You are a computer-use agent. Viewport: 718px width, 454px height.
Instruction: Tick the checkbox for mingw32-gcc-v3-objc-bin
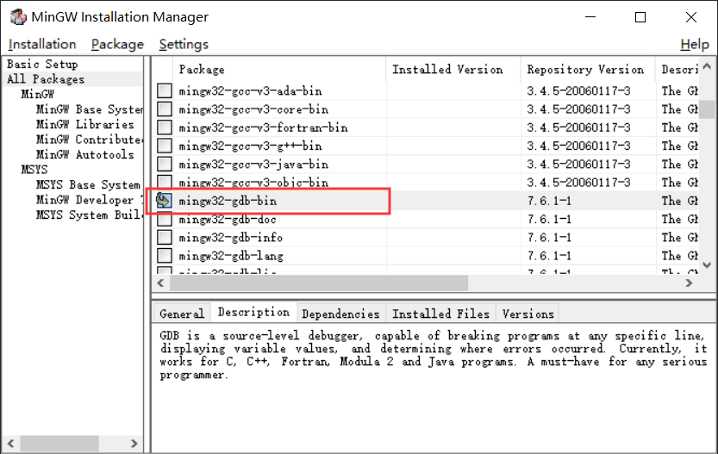point(165,181)
